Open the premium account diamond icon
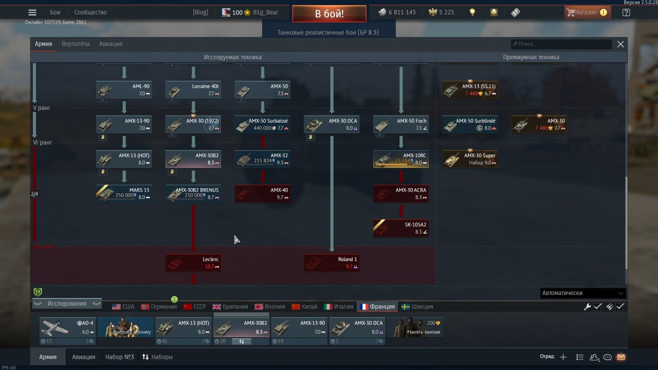658x370 pixels. click(494, 12)
